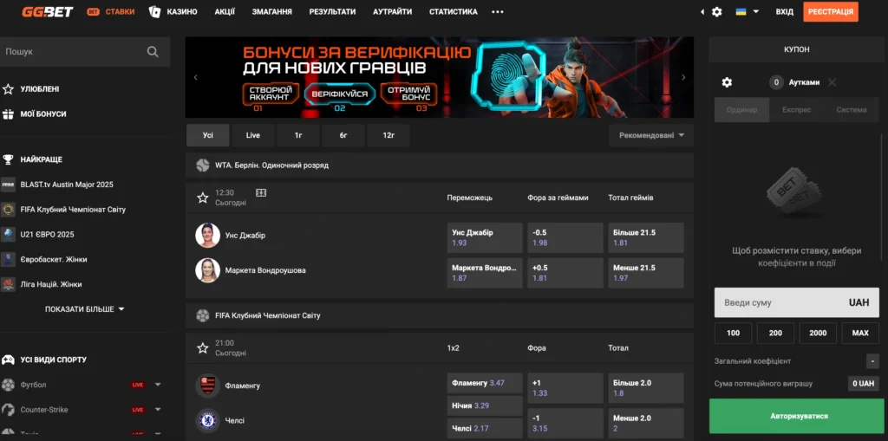Click the FIFA Клубний Чемпіонат Світу sidebar icon
Screen dimensions: 888x441
(x=8, y=210)
